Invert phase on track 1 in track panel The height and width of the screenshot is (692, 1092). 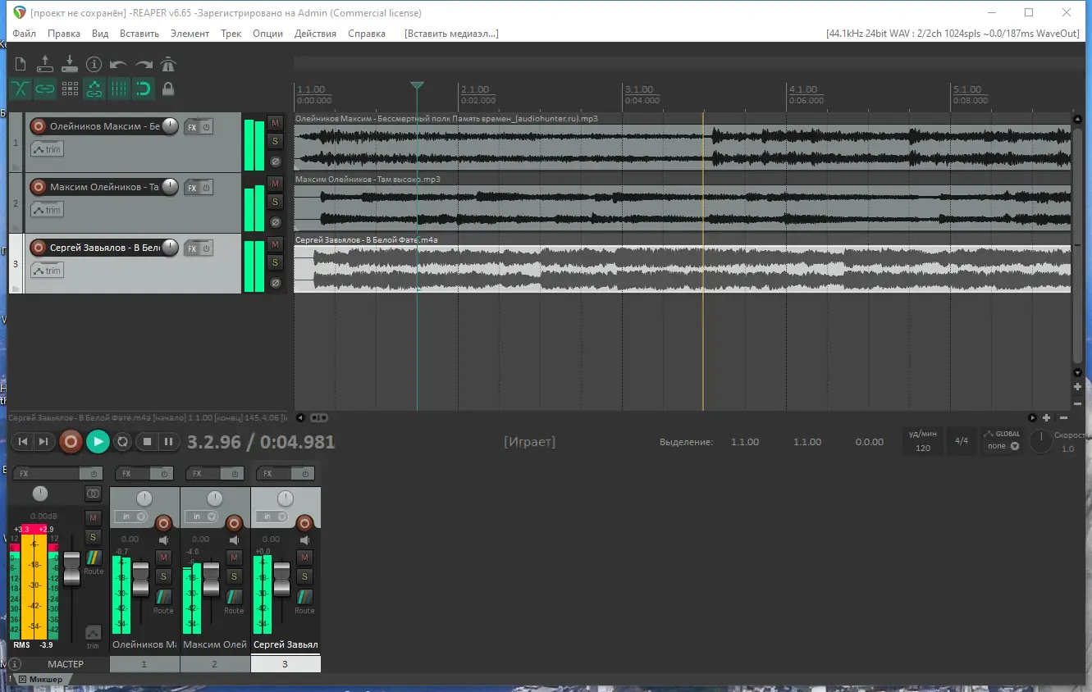[276, 161]
